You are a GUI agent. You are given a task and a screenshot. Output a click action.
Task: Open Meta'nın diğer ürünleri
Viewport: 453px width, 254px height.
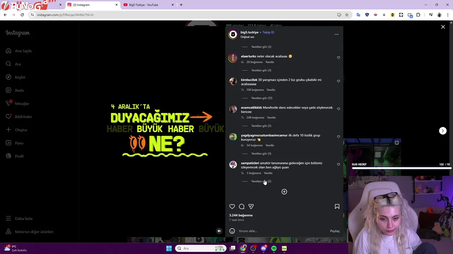(29, 232)
